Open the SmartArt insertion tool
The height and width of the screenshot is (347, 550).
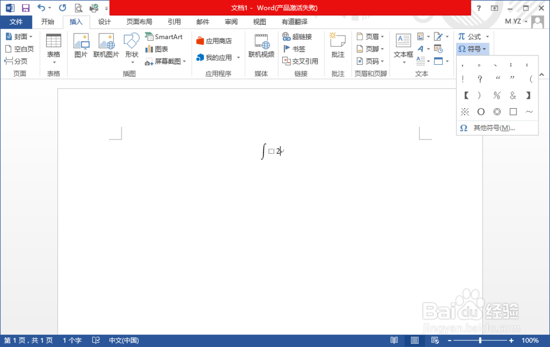(x=165, y=36)
